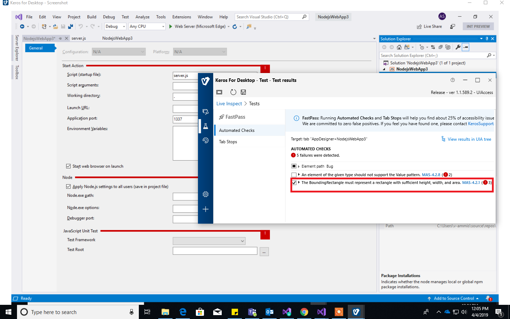Check the MAS-4.2.8 failure checkbox
The width and height of the screenshot is (510, 319).
click(x=294, y=174)
